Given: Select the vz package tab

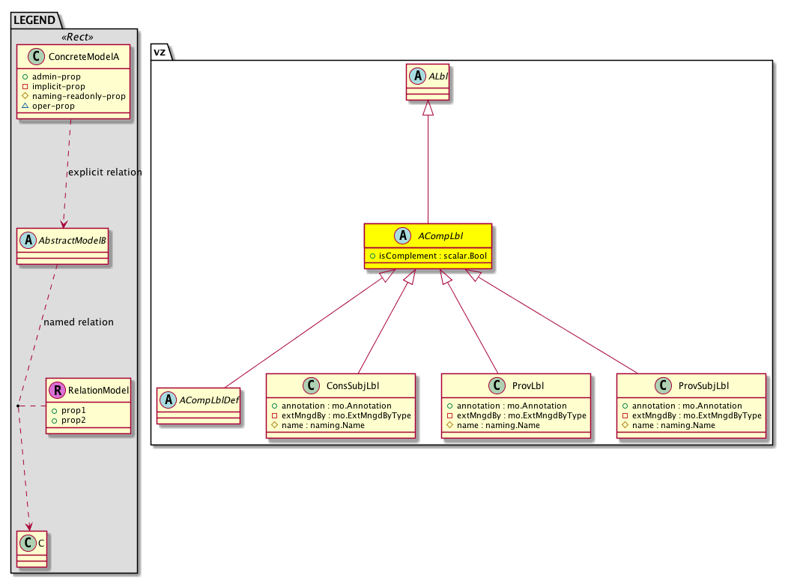Looking at the screenshot, I should 160,52.
